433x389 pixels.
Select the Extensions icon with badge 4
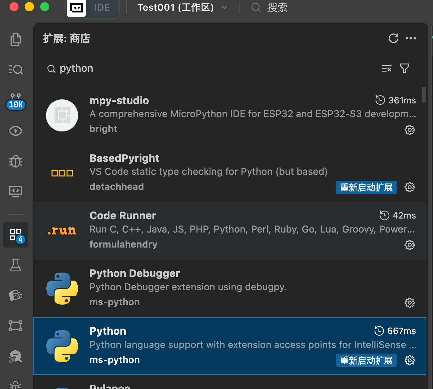(x=16, y=235)
